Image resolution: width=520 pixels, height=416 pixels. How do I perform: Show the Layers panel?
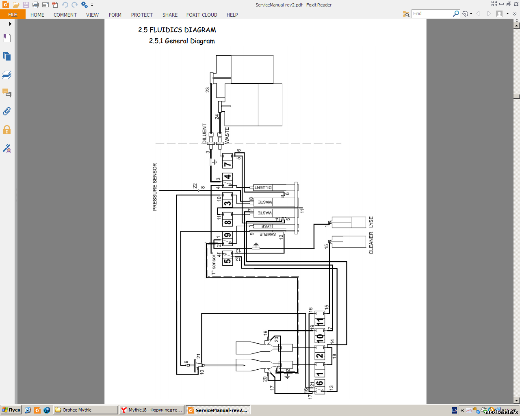[7, 75]
